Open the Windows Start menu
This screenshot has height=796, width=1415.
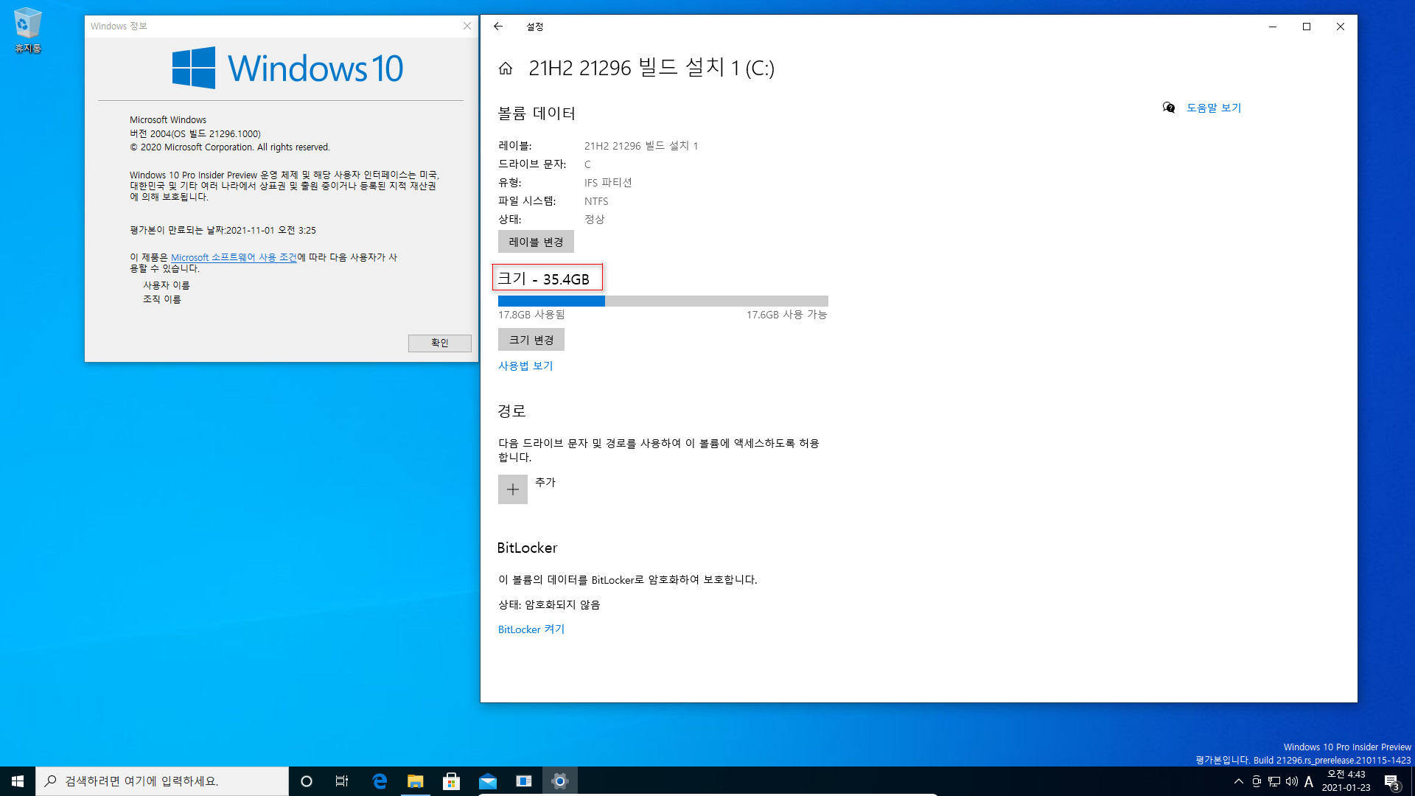click(x=18, y=781)
